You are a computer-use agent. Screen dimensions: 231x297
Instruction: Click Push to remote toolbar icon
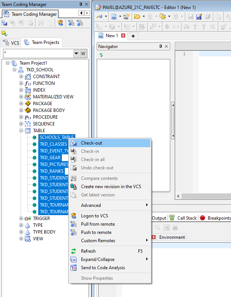point(80,23)
